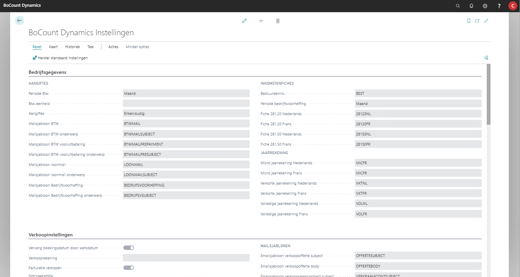520x277 pixels.
Task: Click the BTWMAILSUBJECT field
Action: 186,134
